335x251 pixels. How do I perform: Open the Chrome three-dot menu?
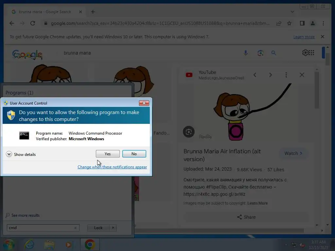pyautogui.click(x=323, y=23)
